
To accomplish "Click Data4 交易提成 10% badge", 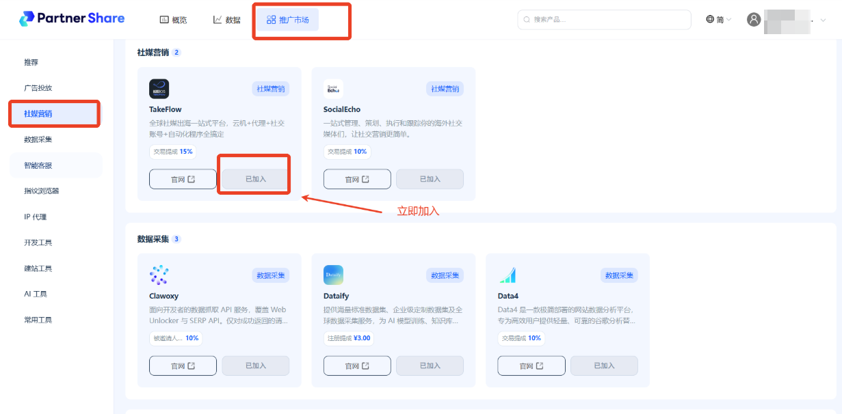I will [x=521, y=338].
